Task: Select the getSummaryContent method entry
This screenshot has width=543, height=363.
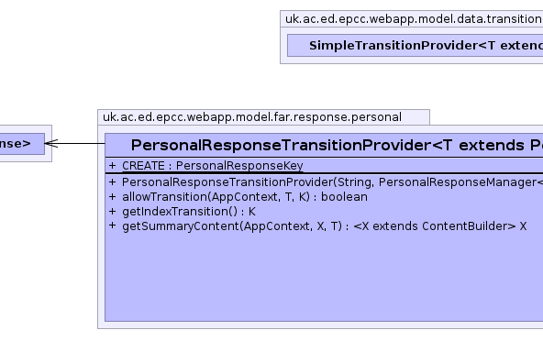Action: pos(324,226)
